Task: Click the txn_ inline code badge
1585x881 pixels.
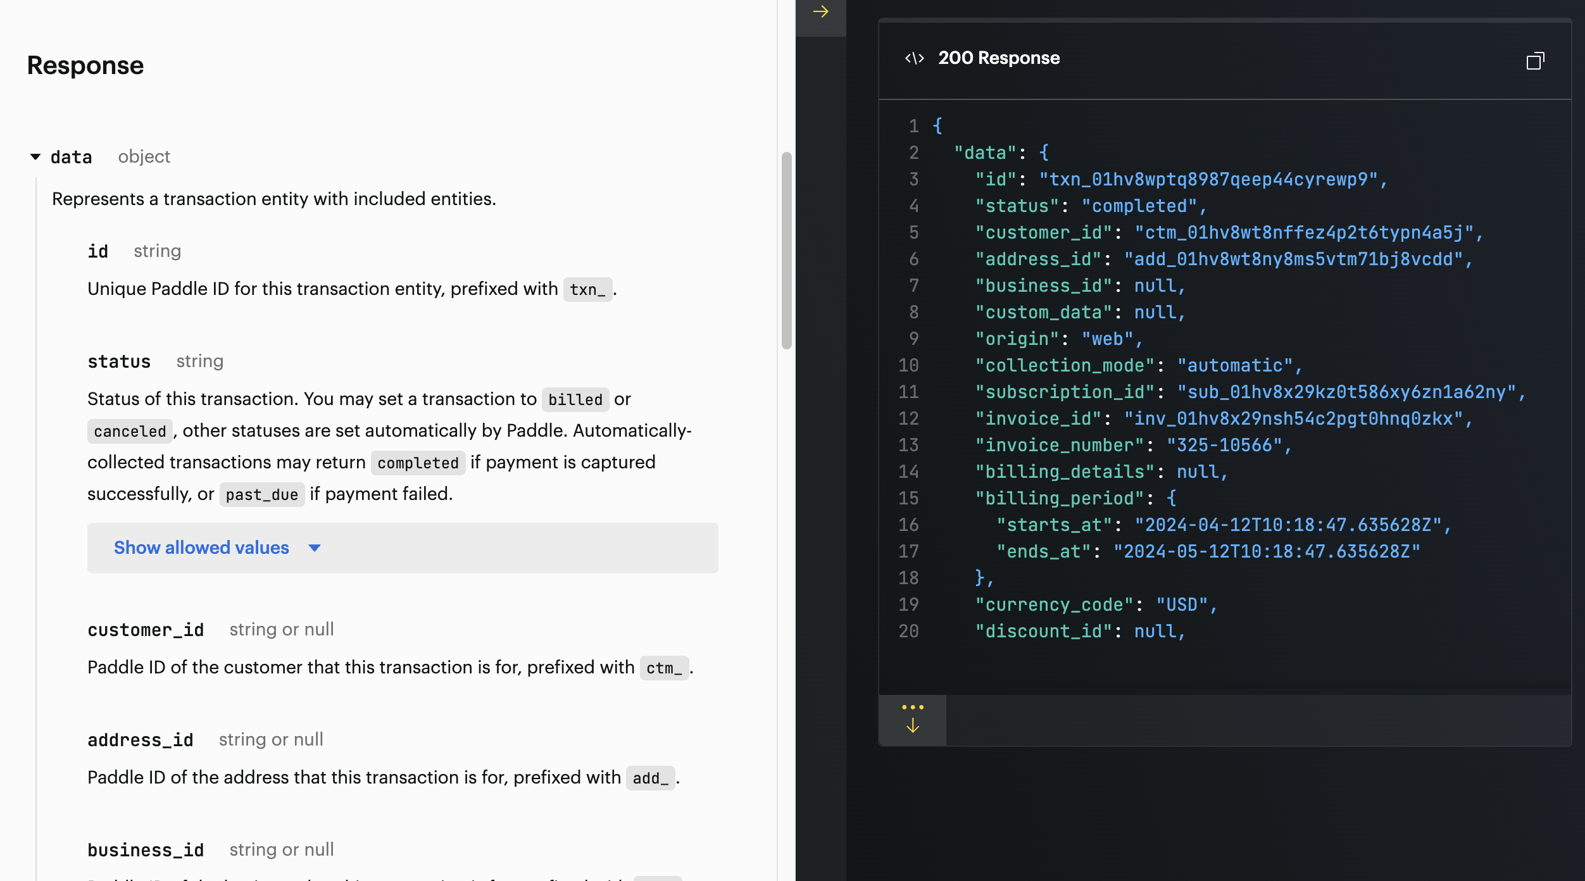Action: [587, 289]
